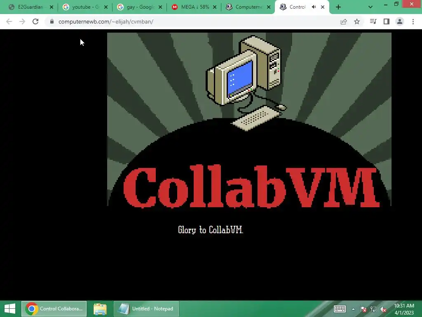Share this page
This screenshot has height=317, width=422.
(x=344, y=21)
